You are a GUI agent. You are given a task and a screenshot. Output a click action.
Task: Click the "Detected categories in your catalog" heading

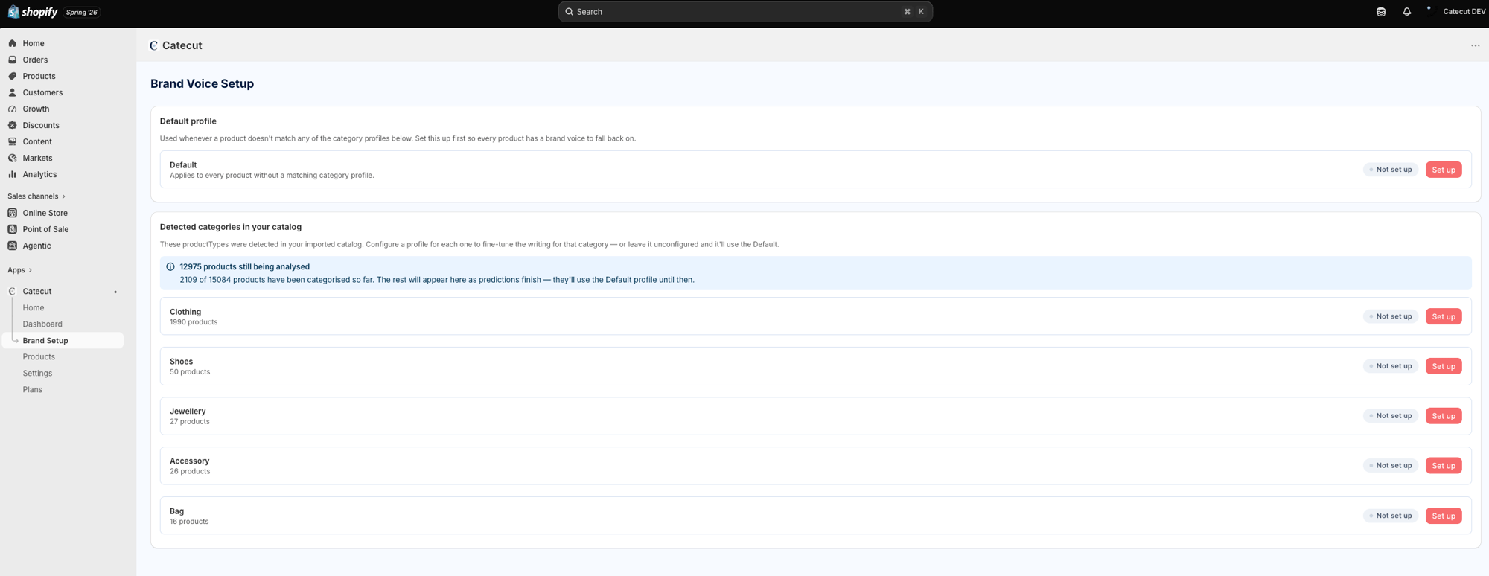coord(231,227)
